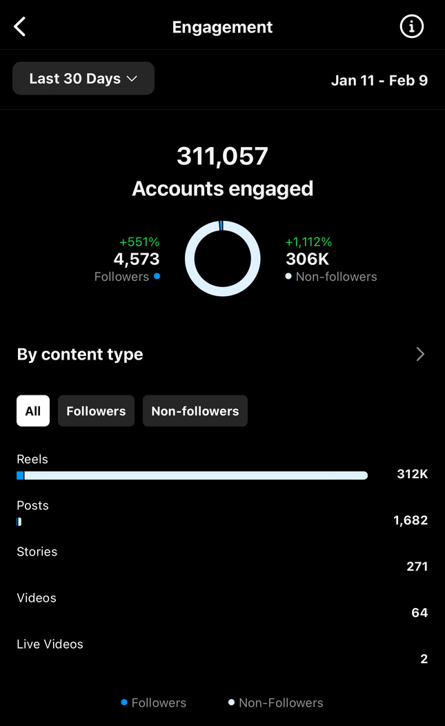Open the Last 30 Days dropdown
This screenshot has height=726, width=445.
83,79
